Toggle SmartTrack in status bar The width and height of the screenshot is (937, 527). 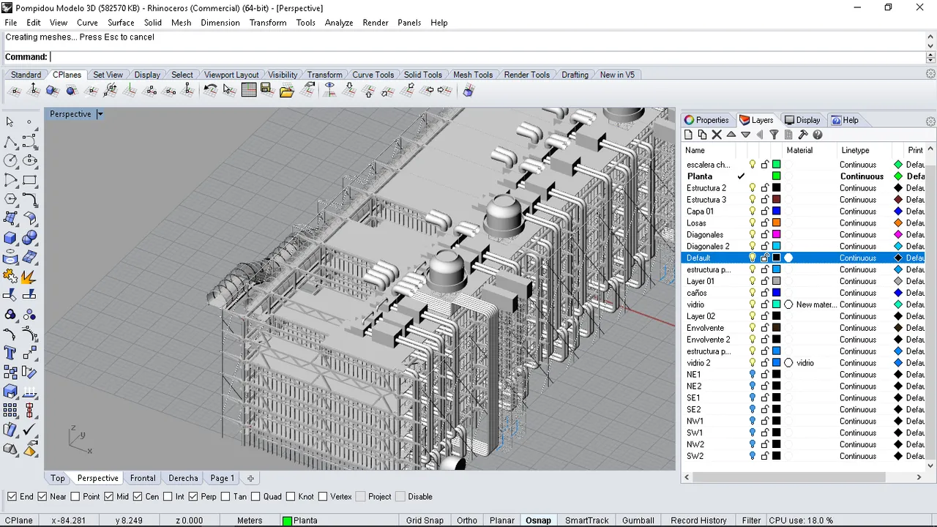(x=587, y=520)
